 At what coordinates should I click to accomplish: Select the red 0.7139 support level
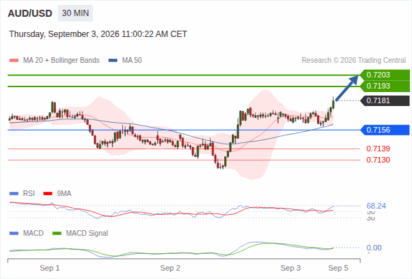378,149
